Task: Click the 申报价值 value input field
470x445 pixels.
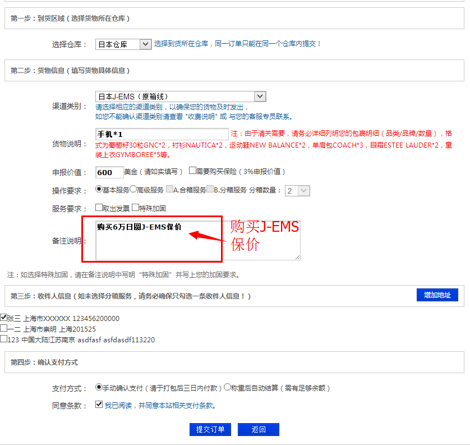Action: (x=109, y=172)
